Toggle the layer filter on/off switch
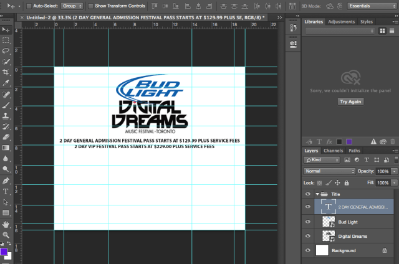Image resolution: width=399 pixels, height=264 pixels. coord(397,160)
